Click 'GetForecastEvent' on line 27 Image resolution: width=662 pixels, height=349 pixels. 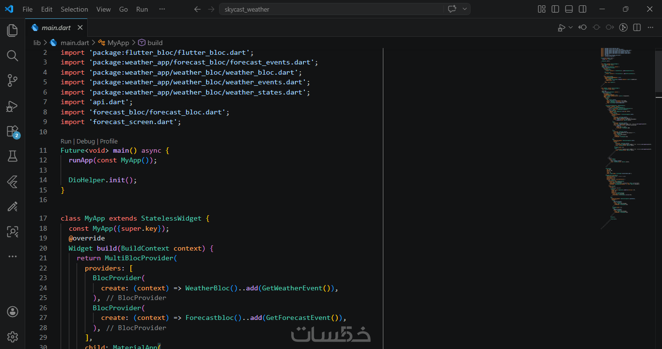[298, 317]
